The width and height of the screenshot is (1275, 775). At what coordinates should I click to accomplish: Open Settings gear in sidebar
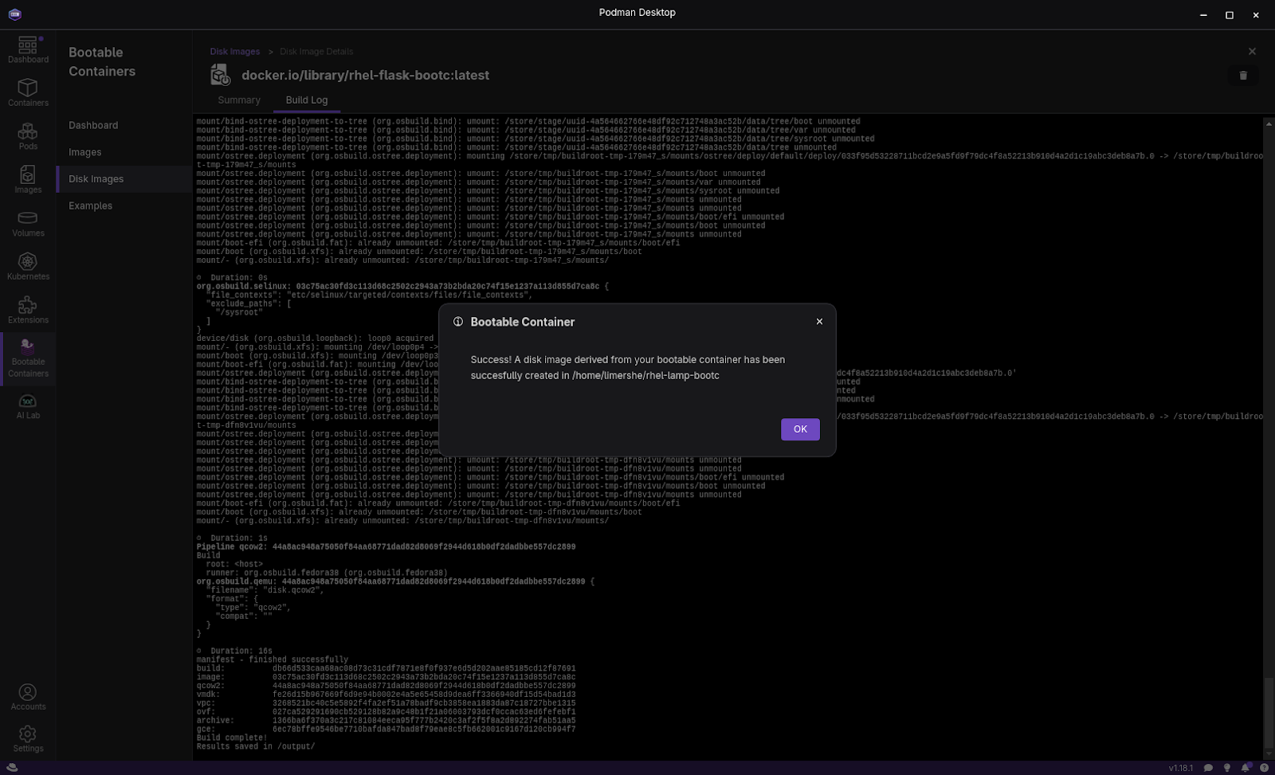coord(28,738)
